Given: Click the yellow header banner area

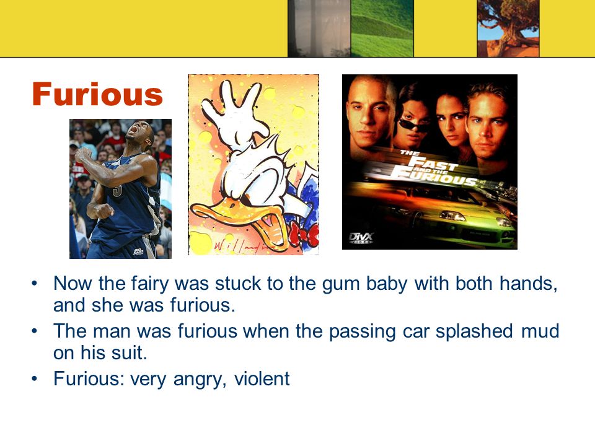Looking at the screenshot, I should (143, 28).
